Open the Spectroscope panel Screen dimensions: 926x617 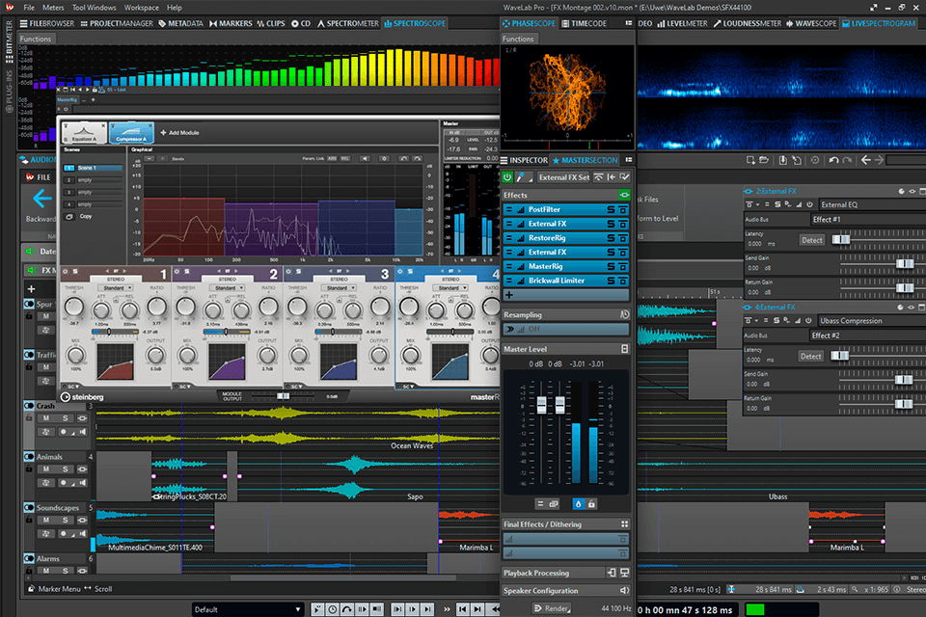point(414,23)
